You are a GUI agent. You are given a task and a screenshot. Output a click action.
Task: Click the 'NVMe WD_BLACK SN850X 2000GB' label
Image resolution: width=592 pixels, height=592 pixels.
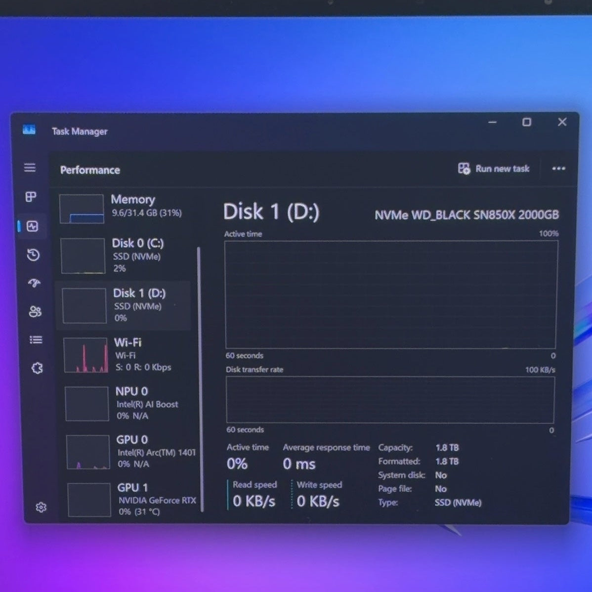[466, 215]
